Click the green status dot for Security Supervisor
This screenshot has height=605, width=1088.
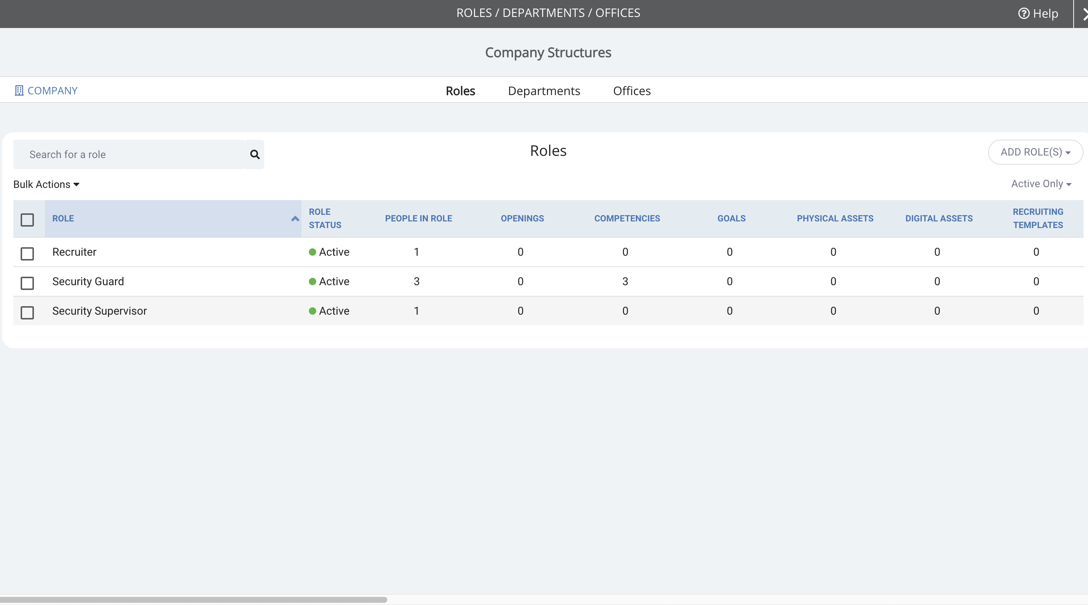coord(313,311)
